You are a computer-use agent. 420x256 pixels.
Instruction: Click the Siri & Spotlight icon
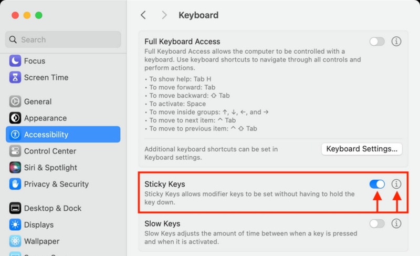tap(15, 168)
